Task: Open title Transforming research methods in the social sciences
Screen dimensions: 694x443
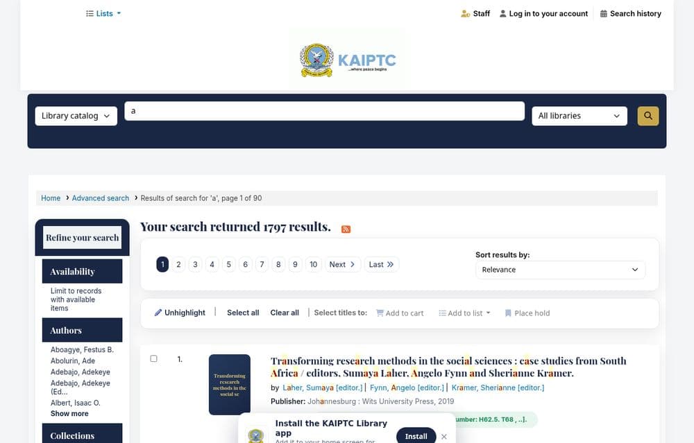Action: pos(448,367)
